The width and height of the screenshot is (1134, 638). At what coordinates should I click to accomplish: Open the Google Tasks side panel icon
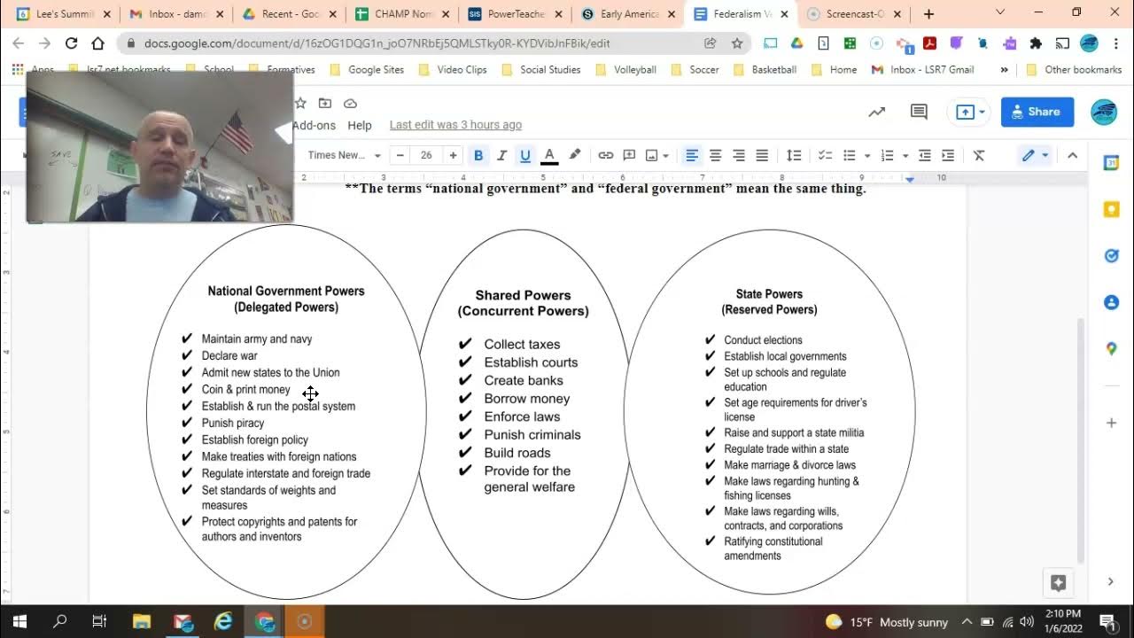pos(1111,256)
